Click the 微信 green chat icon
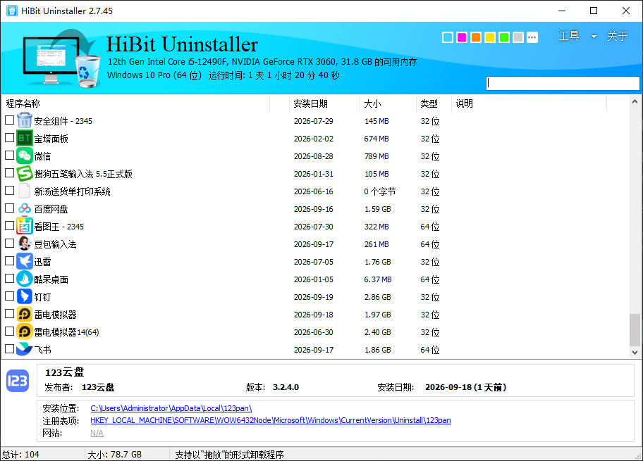 point(24,156)
